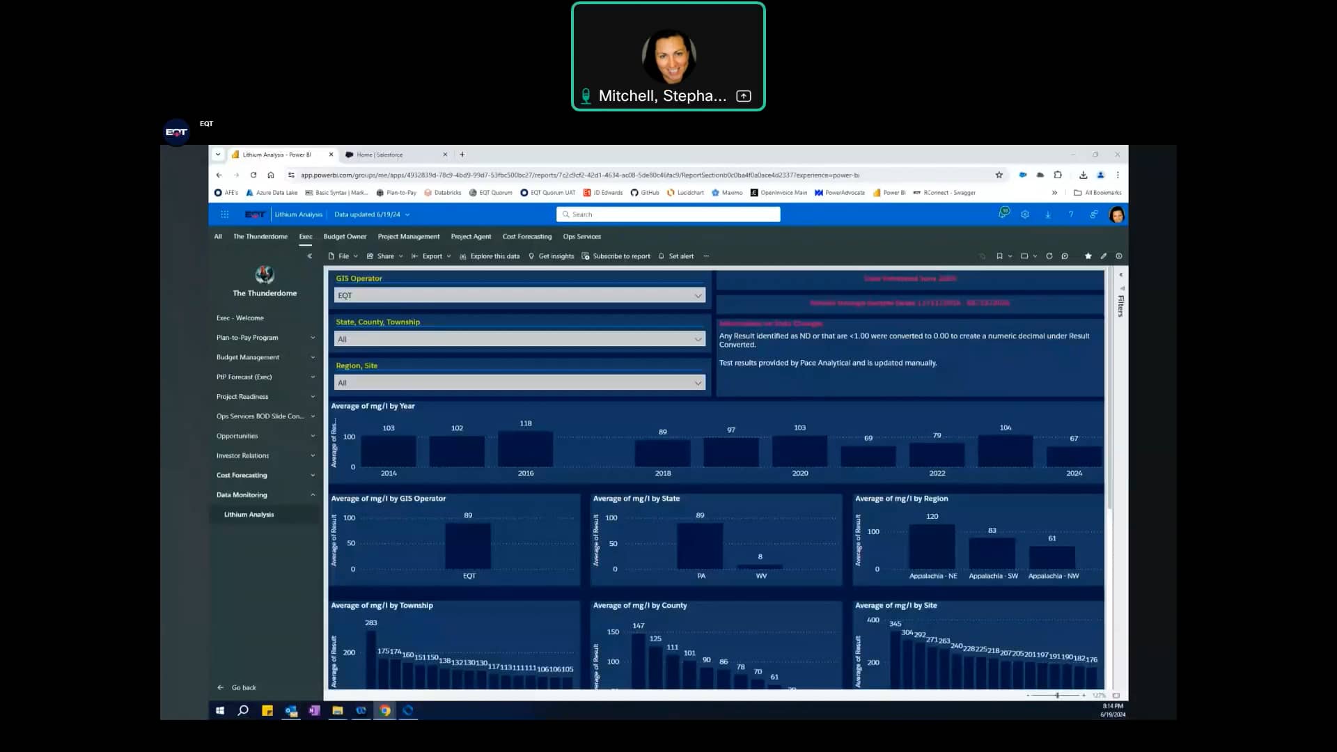Image resolution: width=1337 pixels, height=752 pixels.
Task: Click the edit pencil icon
Action: click(1104, 256)
